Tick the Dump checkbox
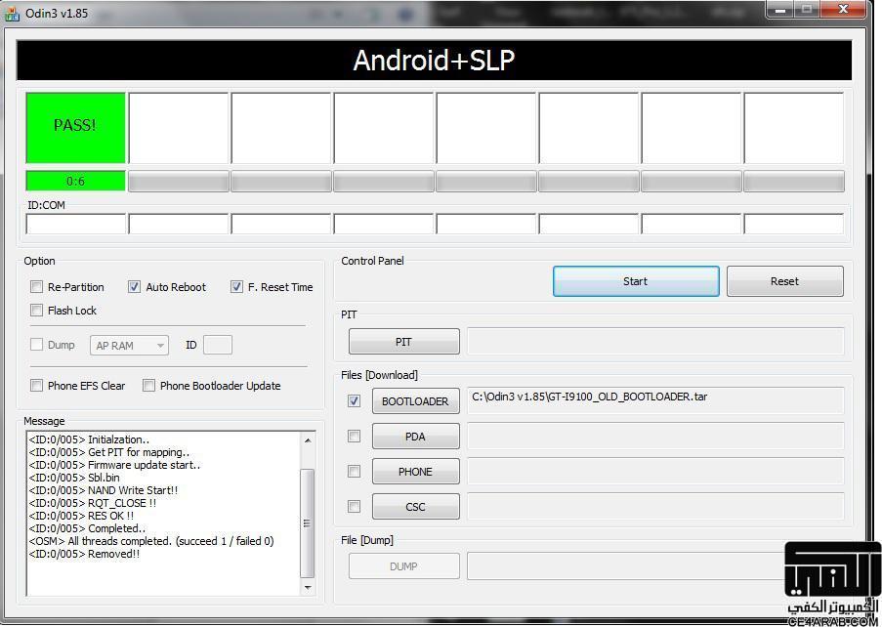 coord(36,345)
